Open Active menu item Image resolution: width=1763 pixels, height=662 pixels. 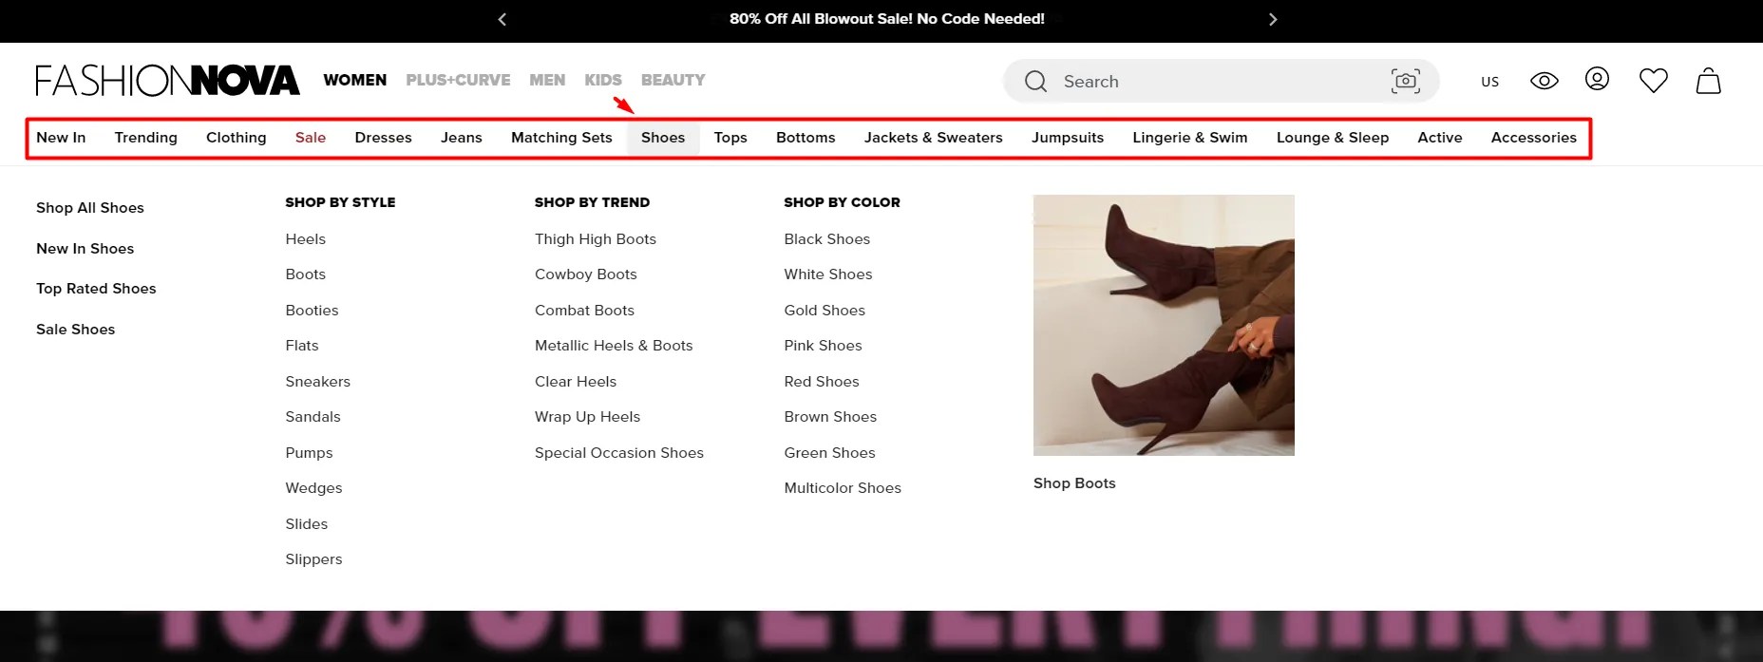(x=1440, y=138)
